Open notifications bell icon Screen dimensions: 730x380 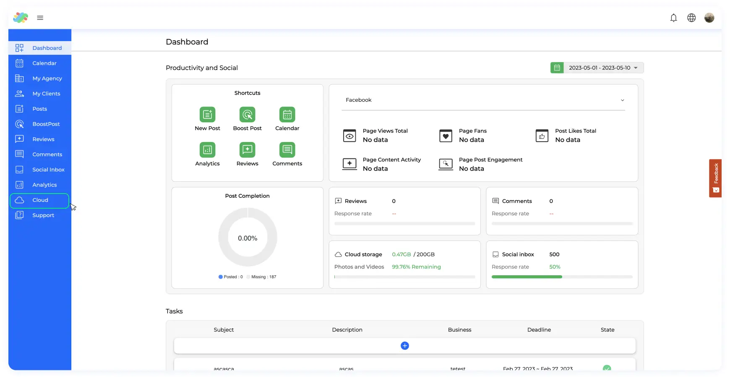673,18
